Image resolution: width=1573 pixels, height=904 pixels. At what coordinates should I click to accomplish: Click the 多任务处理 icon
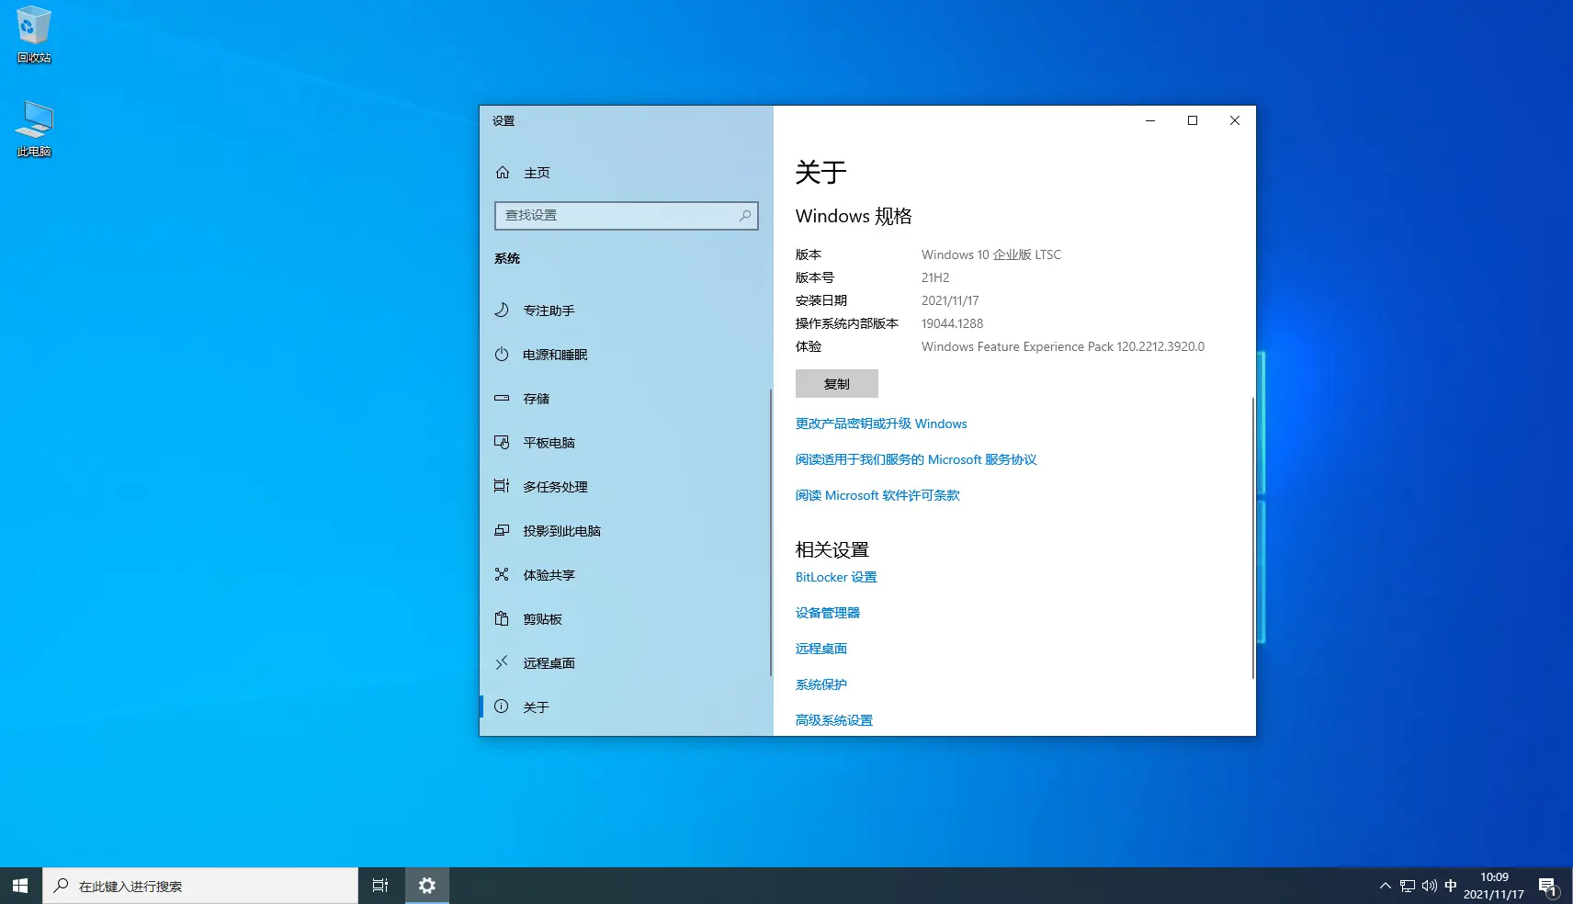pos(502,486)
